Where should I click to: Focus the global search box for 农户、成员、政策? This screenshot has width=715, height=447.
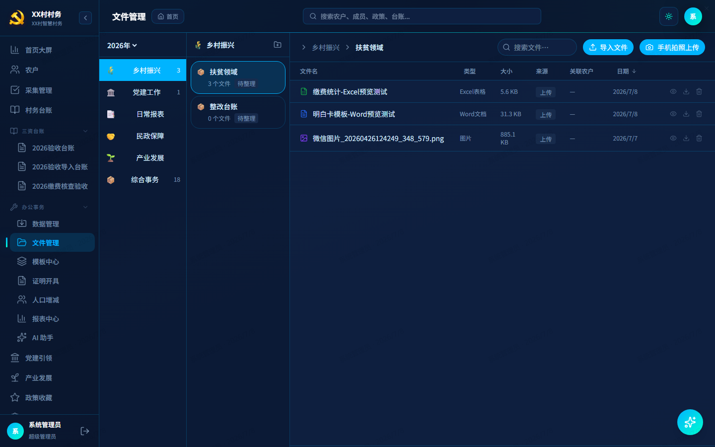422,16
